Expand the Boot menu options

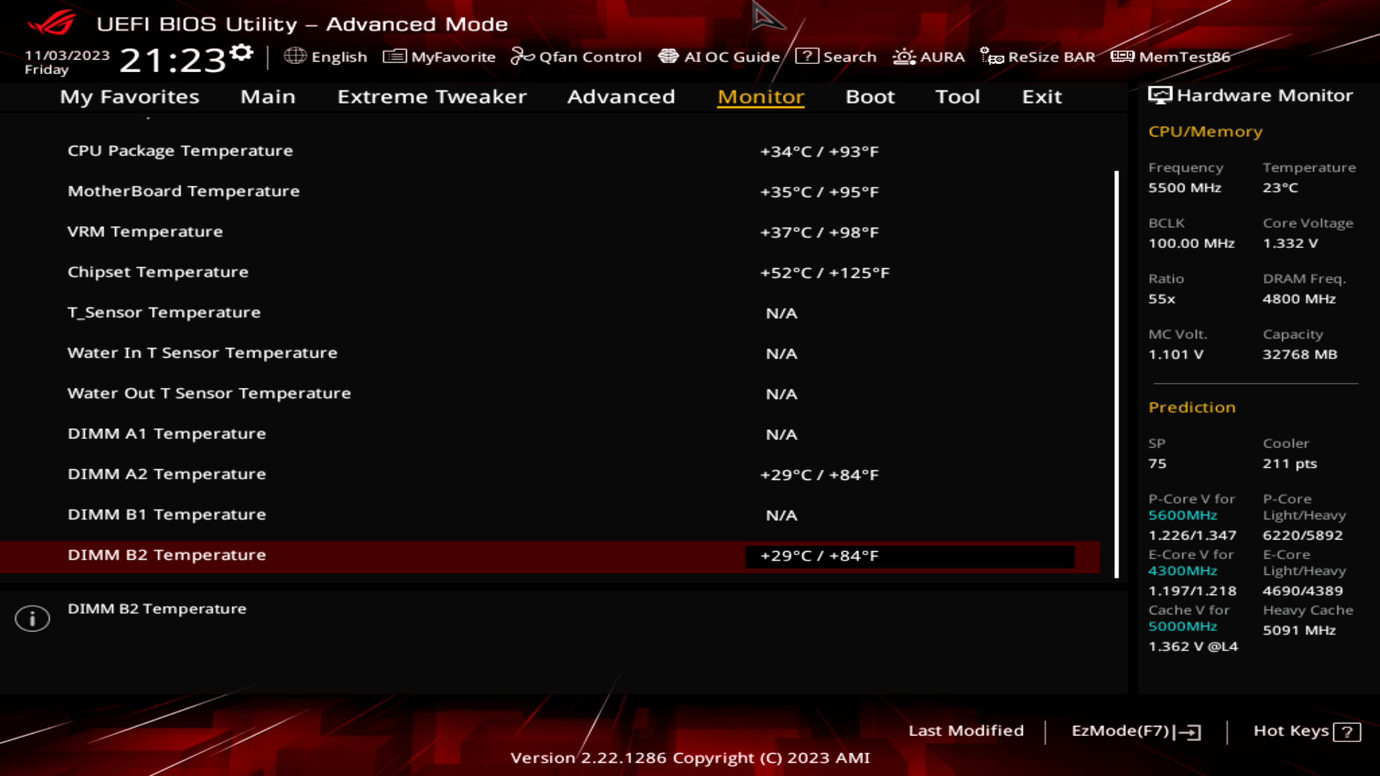click(x=869, y=96)
